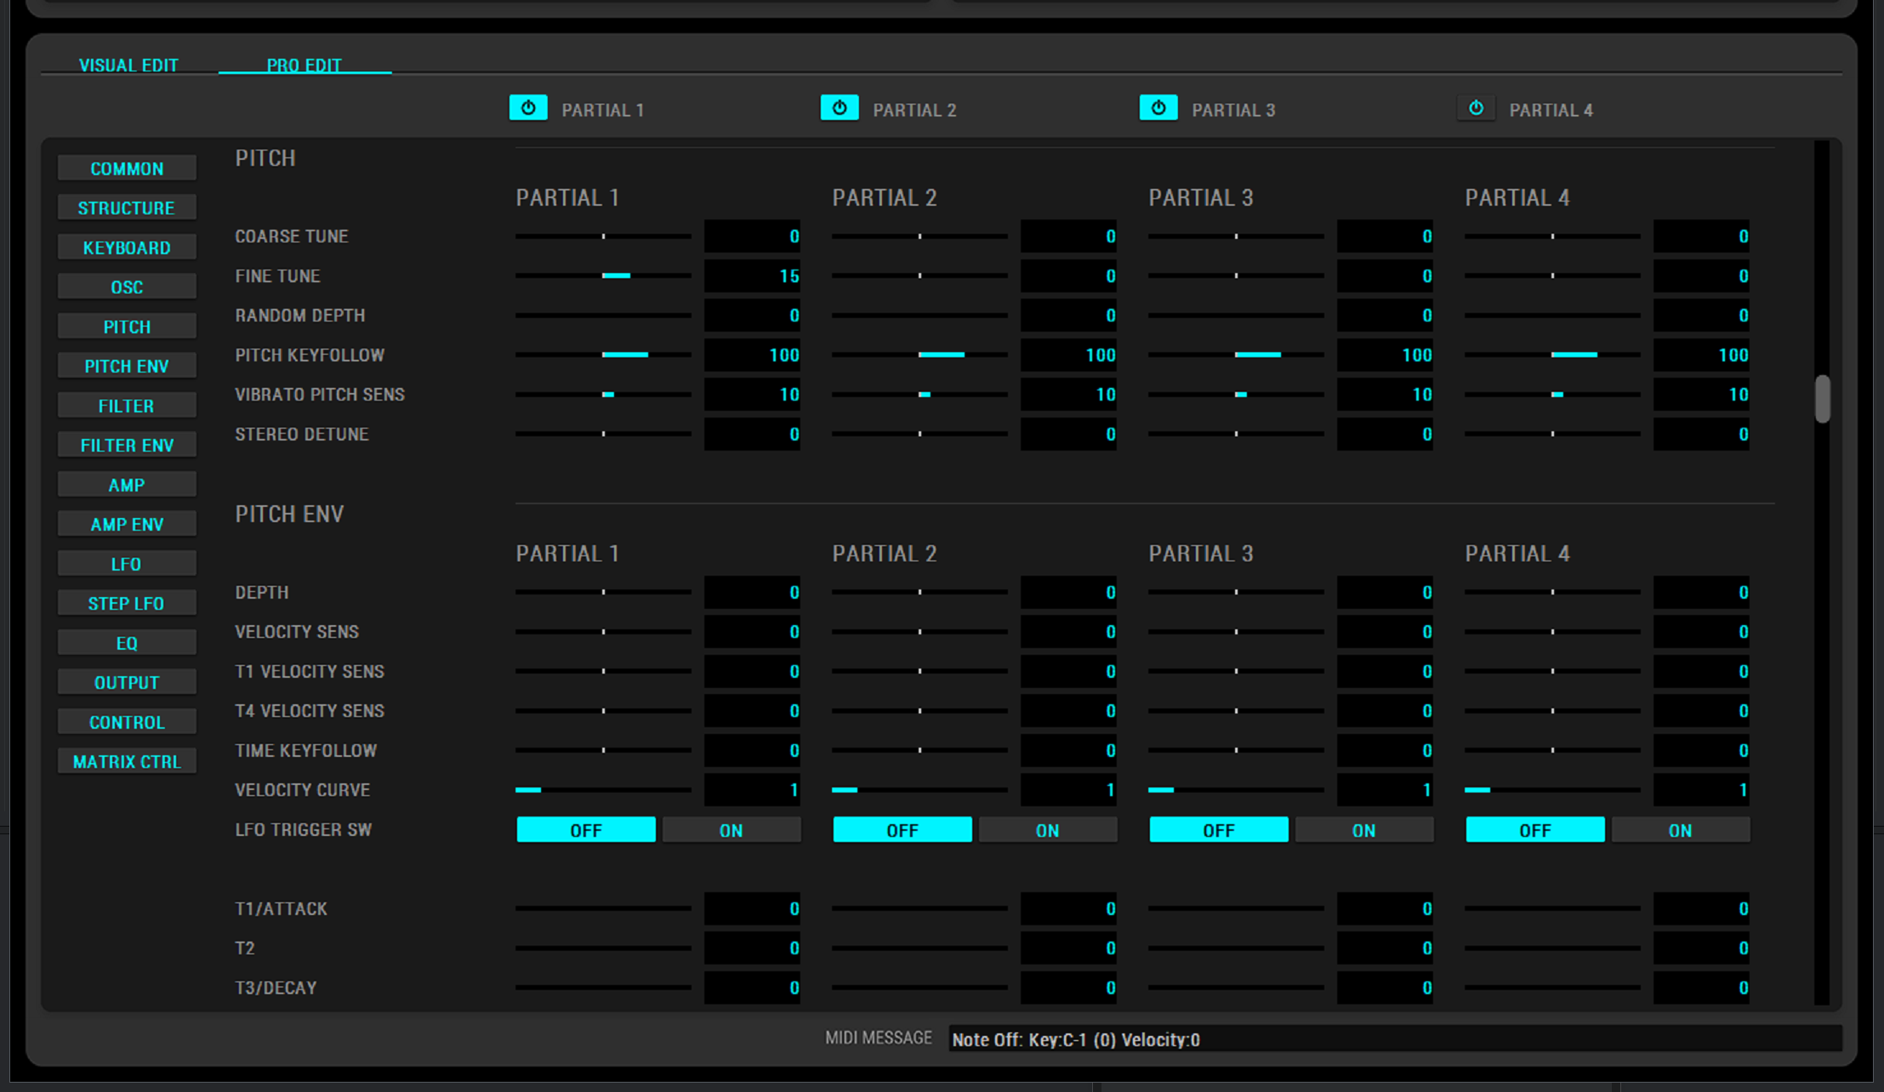Open the Step LFO section

point(127,604)
